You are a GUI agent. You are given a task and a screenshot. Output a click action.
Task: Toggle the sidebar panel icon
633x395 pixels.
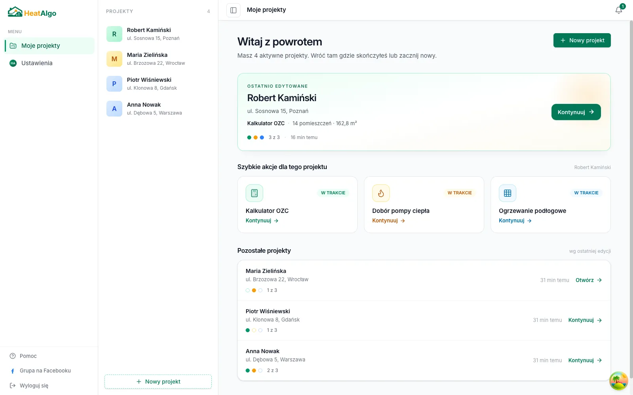233,10
